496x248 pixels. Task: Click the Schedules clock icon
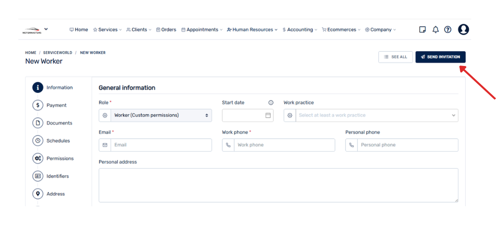[38, 141]
